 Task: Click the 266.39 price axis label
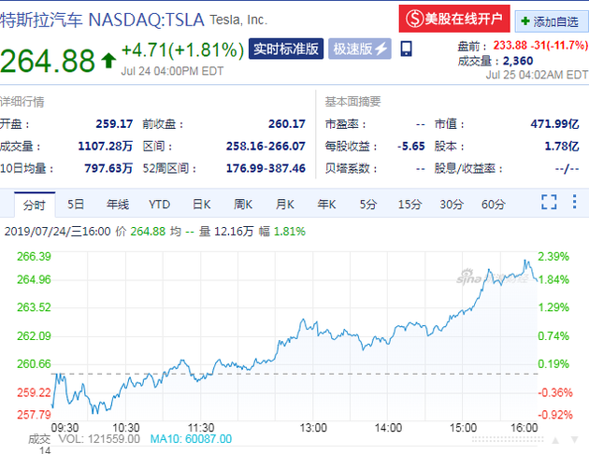tap(34, 257)
